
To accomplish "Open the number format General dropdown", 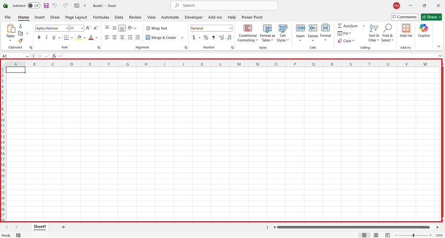I will coord(230,28).
